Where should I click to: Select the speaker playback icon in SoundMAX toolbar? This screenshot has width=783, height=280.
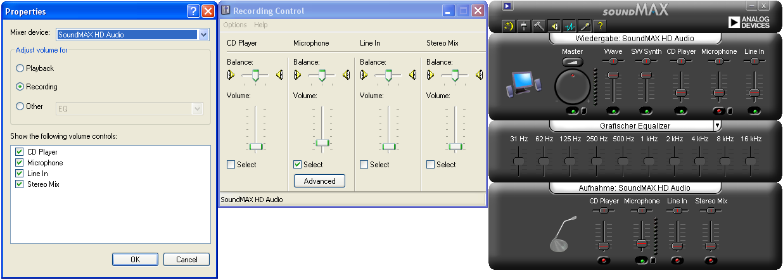click(x=554, y=26)
